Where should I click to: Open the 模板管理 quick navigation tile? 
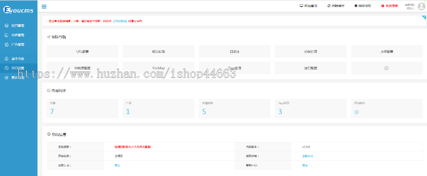click(x=311, y=51)
